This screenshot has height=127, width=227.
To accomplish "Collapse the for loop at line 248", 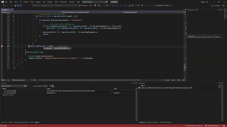I will pos(13,16).
